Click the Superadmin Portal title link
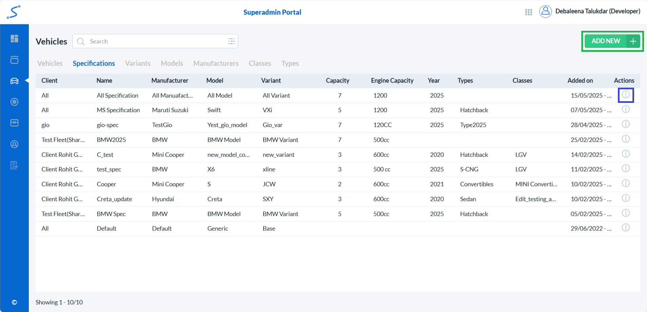 [x=272, y=12]
